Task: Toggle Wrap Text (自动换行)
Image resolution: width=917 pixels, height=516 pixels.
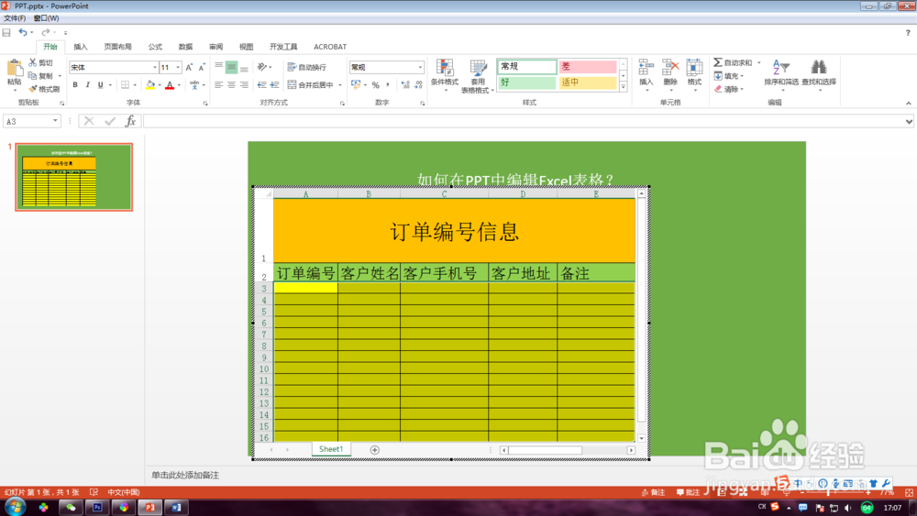Action: [x=307, y=67]
